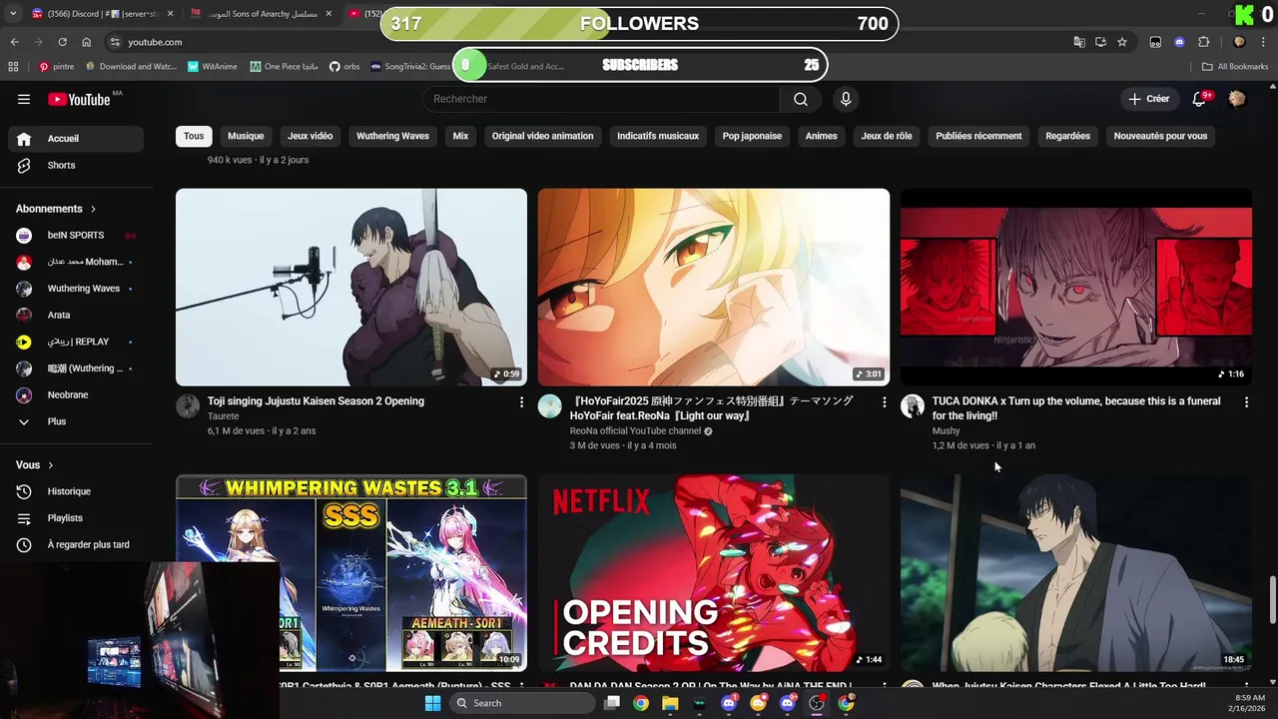The width and height of the screenshot is (1278, 719).
Task: Open ReoNa official YouTube channel link
Action: click(x=635, y=431)
